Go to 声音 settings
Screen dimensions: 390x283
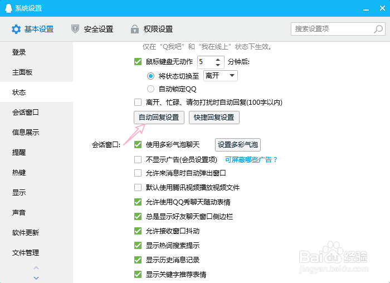(36, 213)
